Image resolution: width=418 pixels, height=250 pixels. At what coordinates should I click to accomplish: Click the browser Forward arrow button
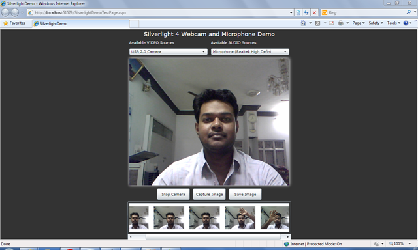click(15, 12)
